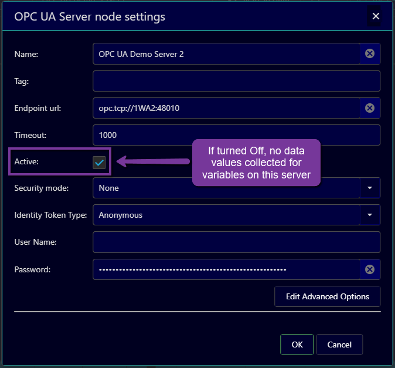The width and height of the screenshot is (395, 368).
Task: Focus the User Name input field
Action: 236,242
